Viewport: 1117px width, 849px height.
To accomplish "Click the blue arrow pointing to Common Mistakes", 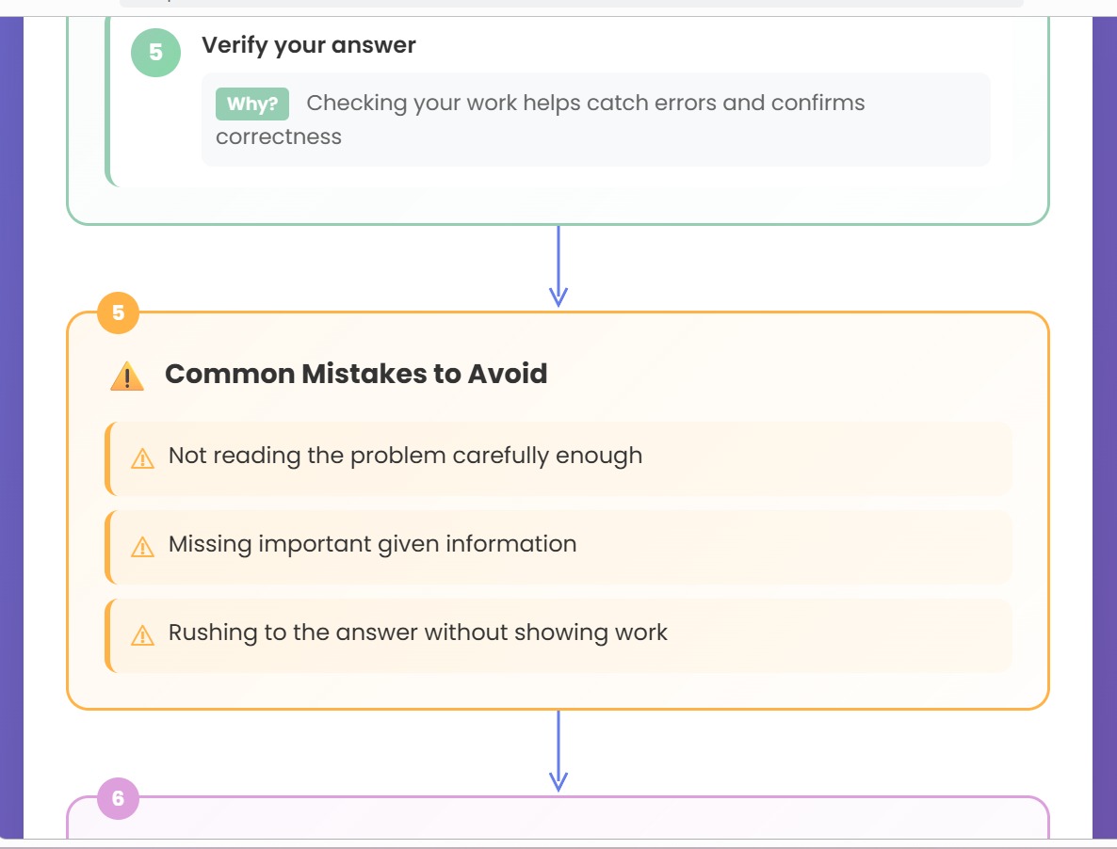I will click(x=558, y=266).
